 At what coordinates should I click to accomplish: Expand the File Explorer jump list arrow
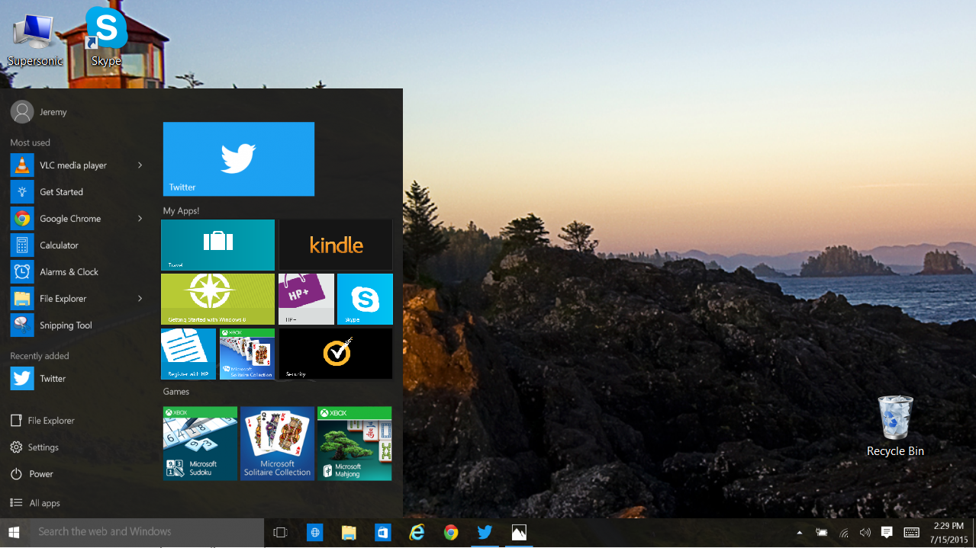coord(140,299)
